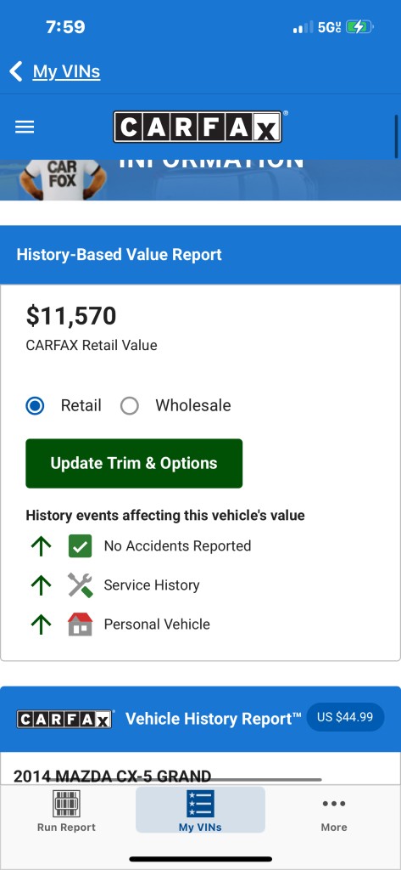This screenshot has height=870, width=401.
Task: Go back via My VINs link
Action: pyautogui.click(x=66, y=71)
